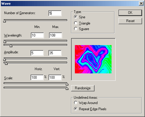Click the Wavelength Min field
The width and height of the screenshot is (145, 117).
[x=37, y=35]
